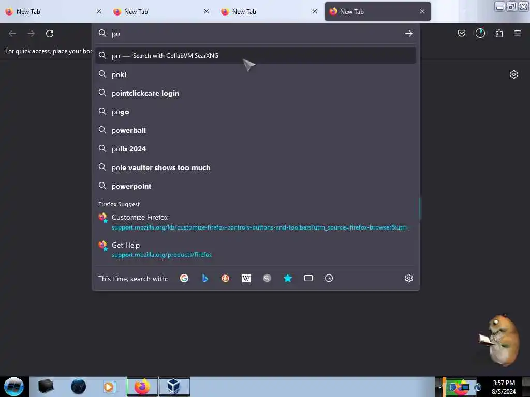
Task: Show hidden system tray icons
Action: point(440,387)
